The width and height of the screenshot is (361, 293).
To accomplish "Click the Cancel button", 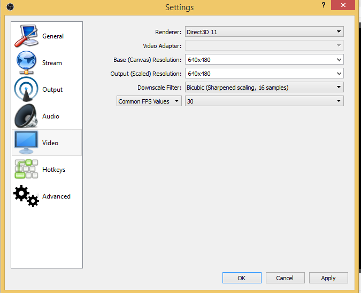I will [285, 278].
